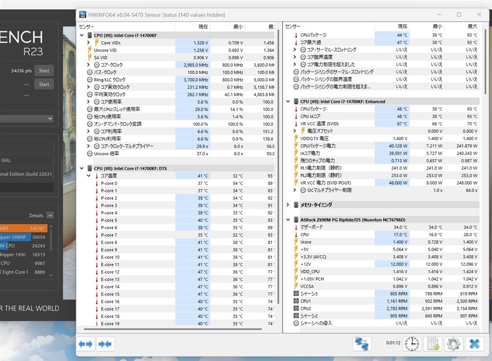
Task: Click the Cinebench ranking scroll down arrow
Action: click(51, 275)
